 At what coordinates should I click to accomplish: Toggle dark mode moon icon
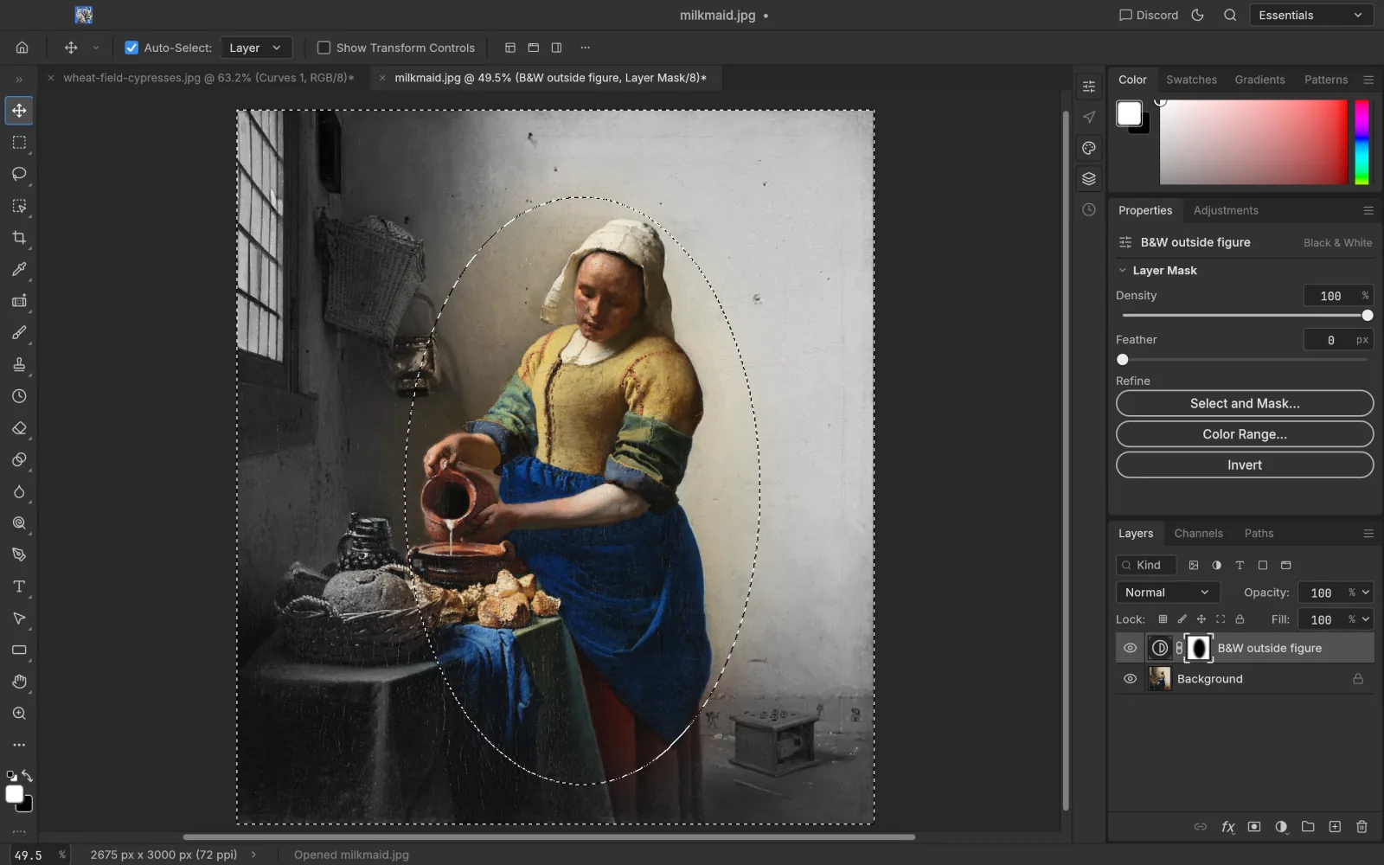(x=1198, y=15)
